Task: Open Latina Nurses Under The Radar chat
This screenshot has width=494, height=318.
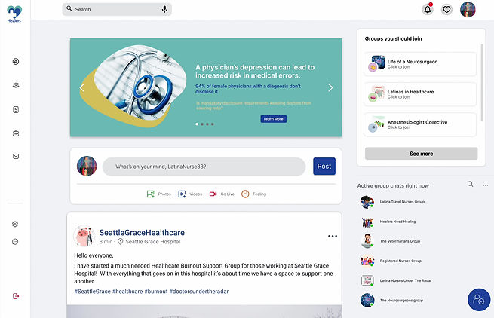Action: (x=396, y=280)
